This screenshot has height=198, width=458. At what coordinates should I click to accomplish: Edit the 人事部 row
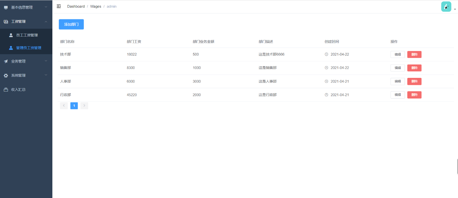coord(398,81)
